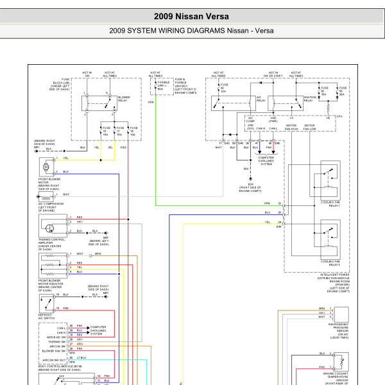The height and width of the screenshot is (385, 385).
Task: Click the BLOWER FAN SW pin label
Action: tap(54, 351)
